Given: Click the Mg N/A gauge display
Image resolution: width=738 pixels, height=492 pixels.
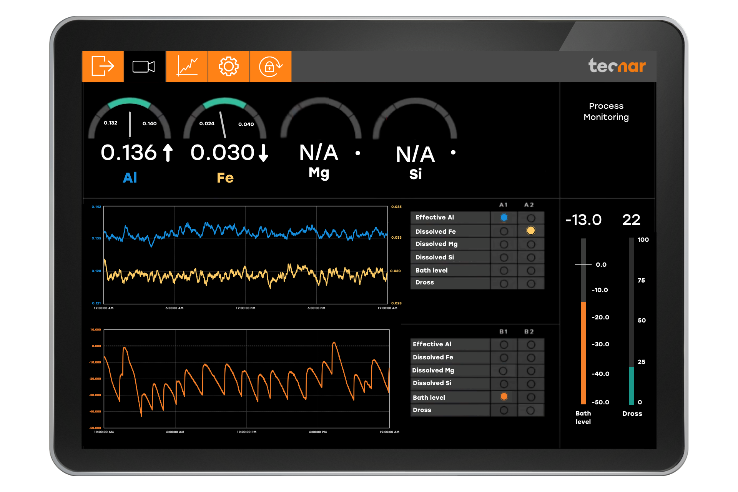Looking at the screenshot, I should 319,153.
